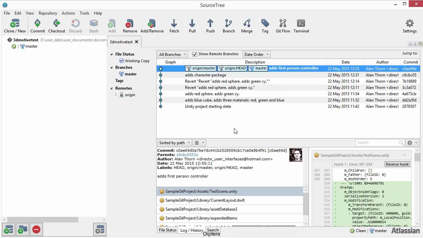This screenshot has width=423, height=238.
Task: Click the Add/Remove toolbar icon
Action: click(152, 26)
